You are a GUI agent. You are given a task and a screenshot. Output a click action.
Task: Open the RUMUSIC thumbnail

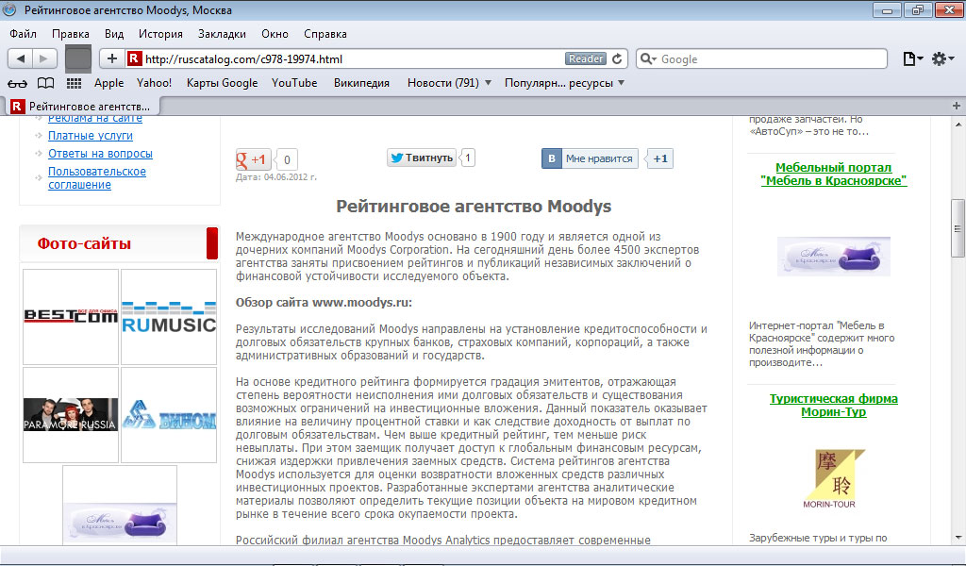(169, 317)
